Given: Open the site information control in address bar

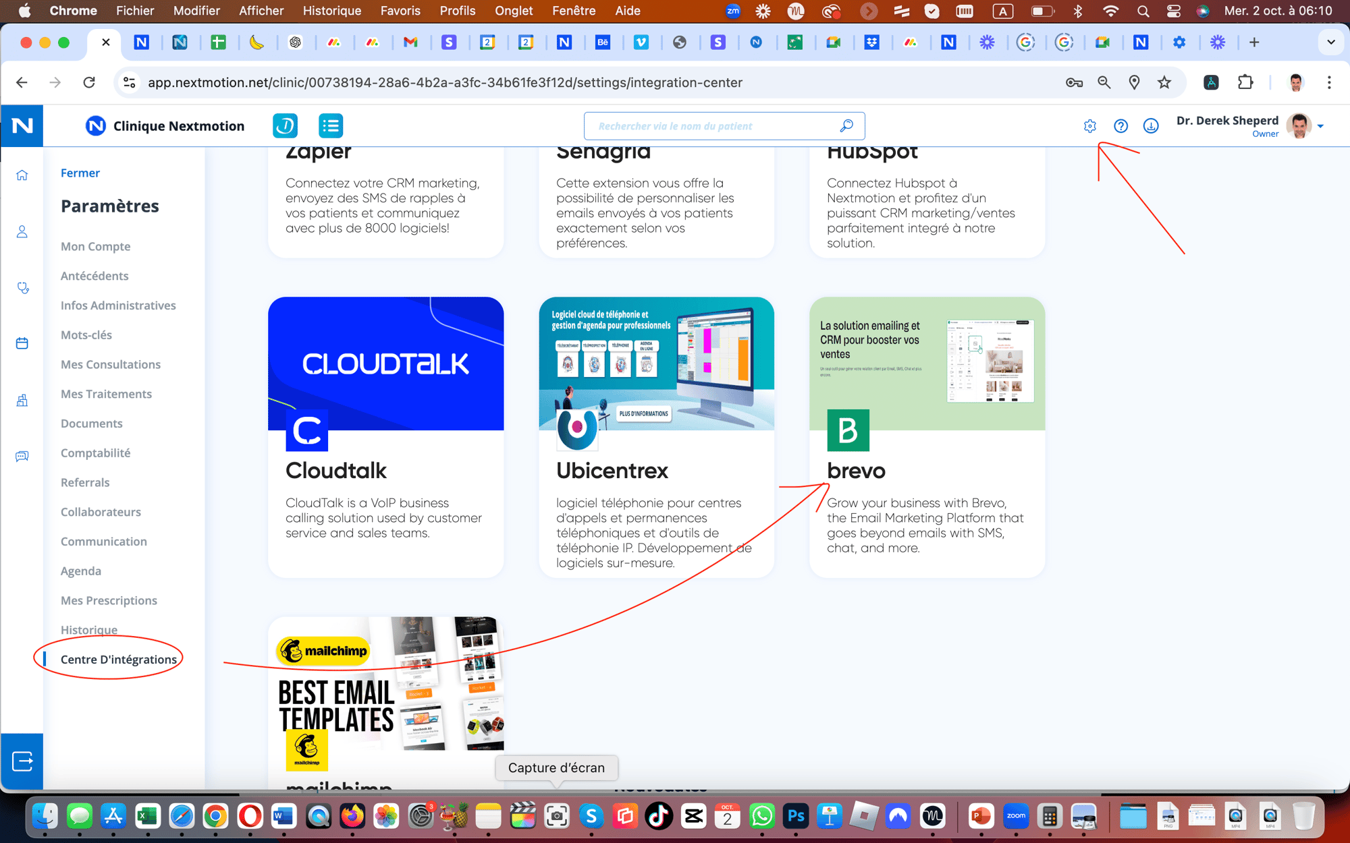Looking at the screenshot, I should pos(129,82).
